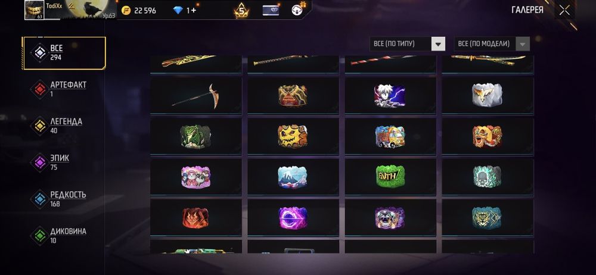596x275 pixels.
Task: Open the rank 5 badge icon
Action: [241, 10]
